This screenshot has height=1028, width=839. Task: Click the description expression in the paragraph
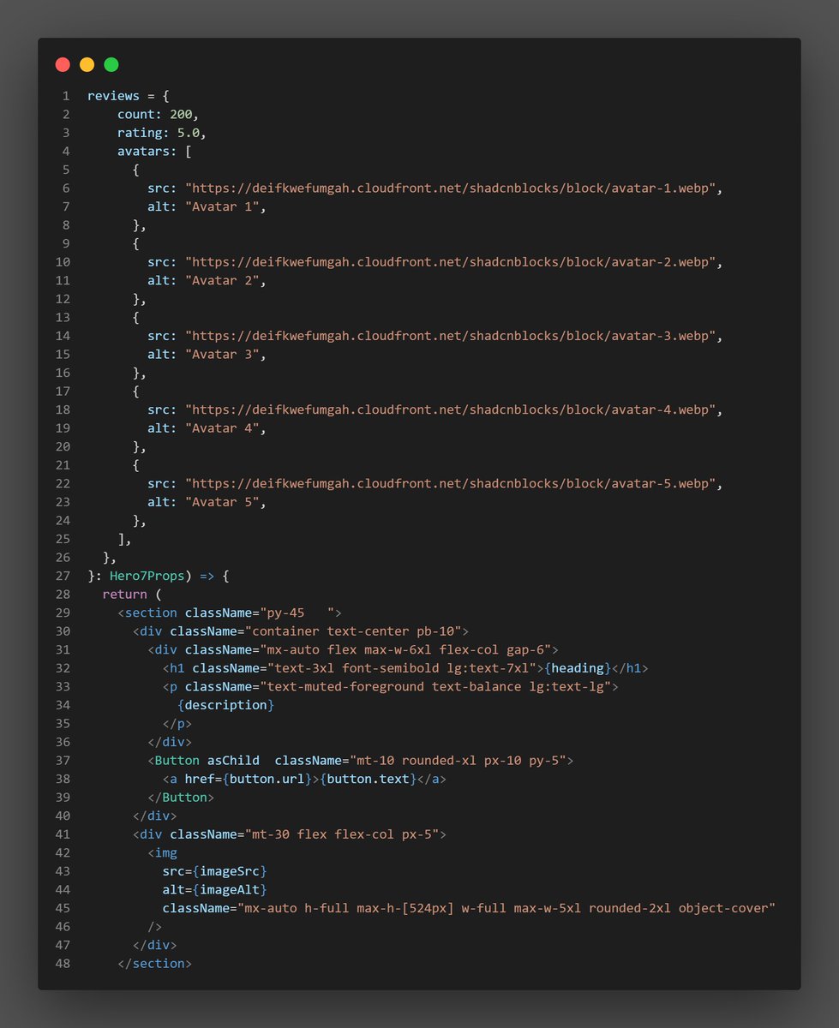[x=226, y=704]
